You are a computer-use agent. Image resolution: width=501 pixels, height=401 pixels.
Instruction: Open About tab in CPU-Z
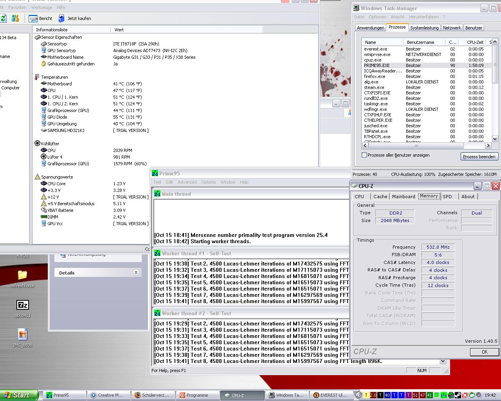coord(468,197)
